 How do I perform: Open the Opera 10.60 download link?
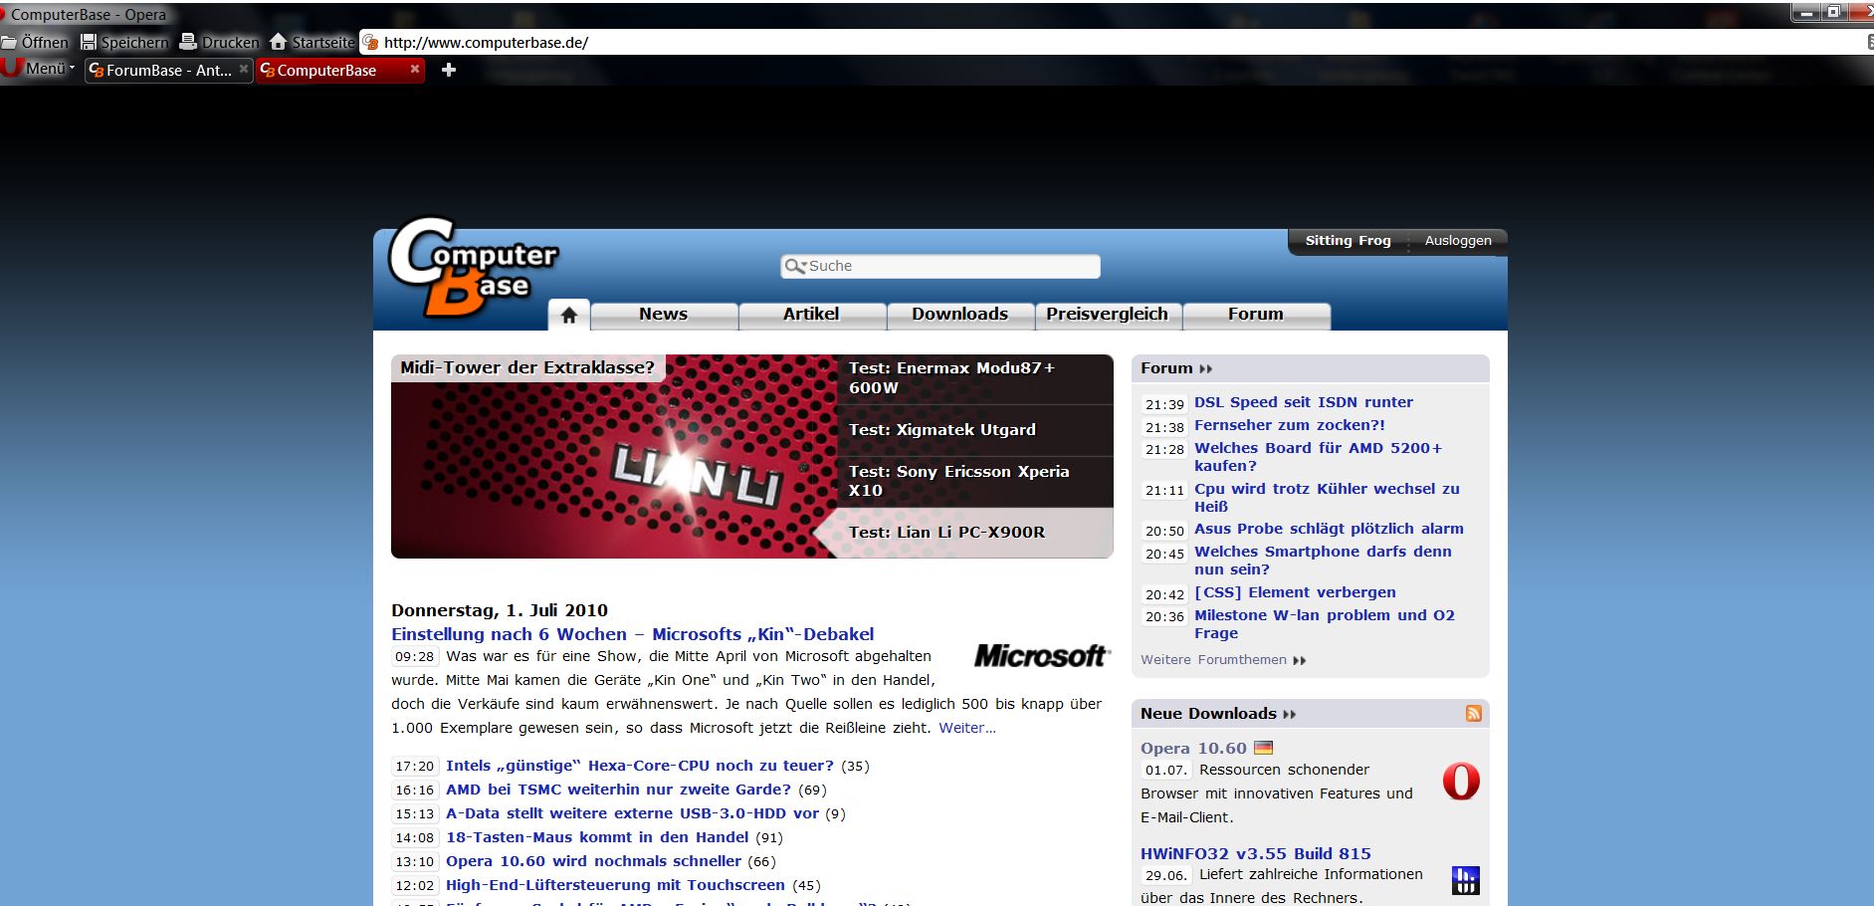coord(1193,749)
